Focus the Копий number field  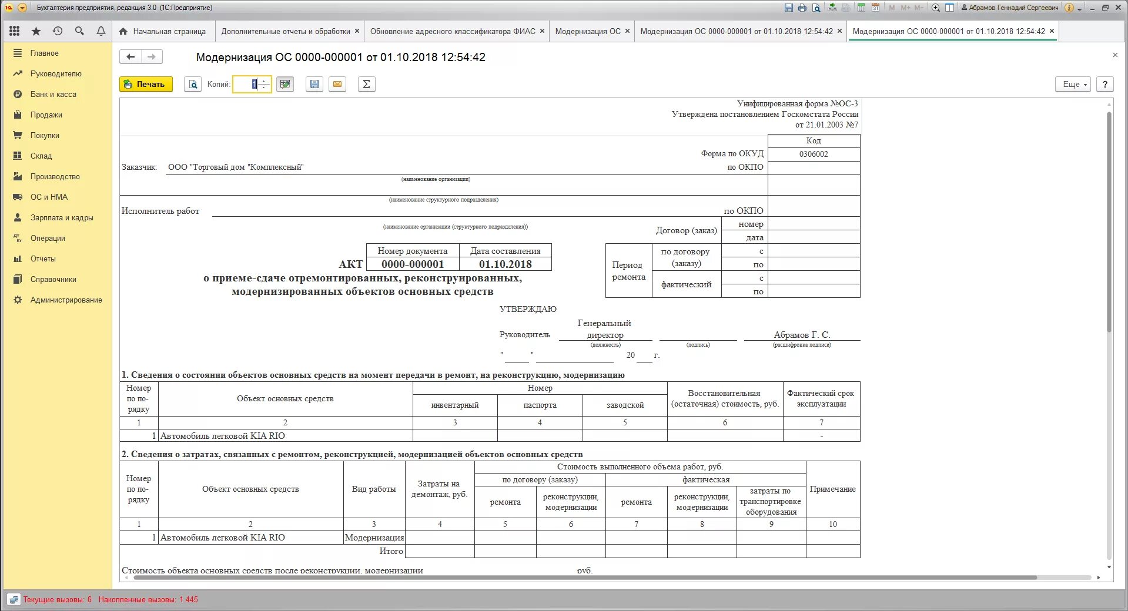[246, 84]
